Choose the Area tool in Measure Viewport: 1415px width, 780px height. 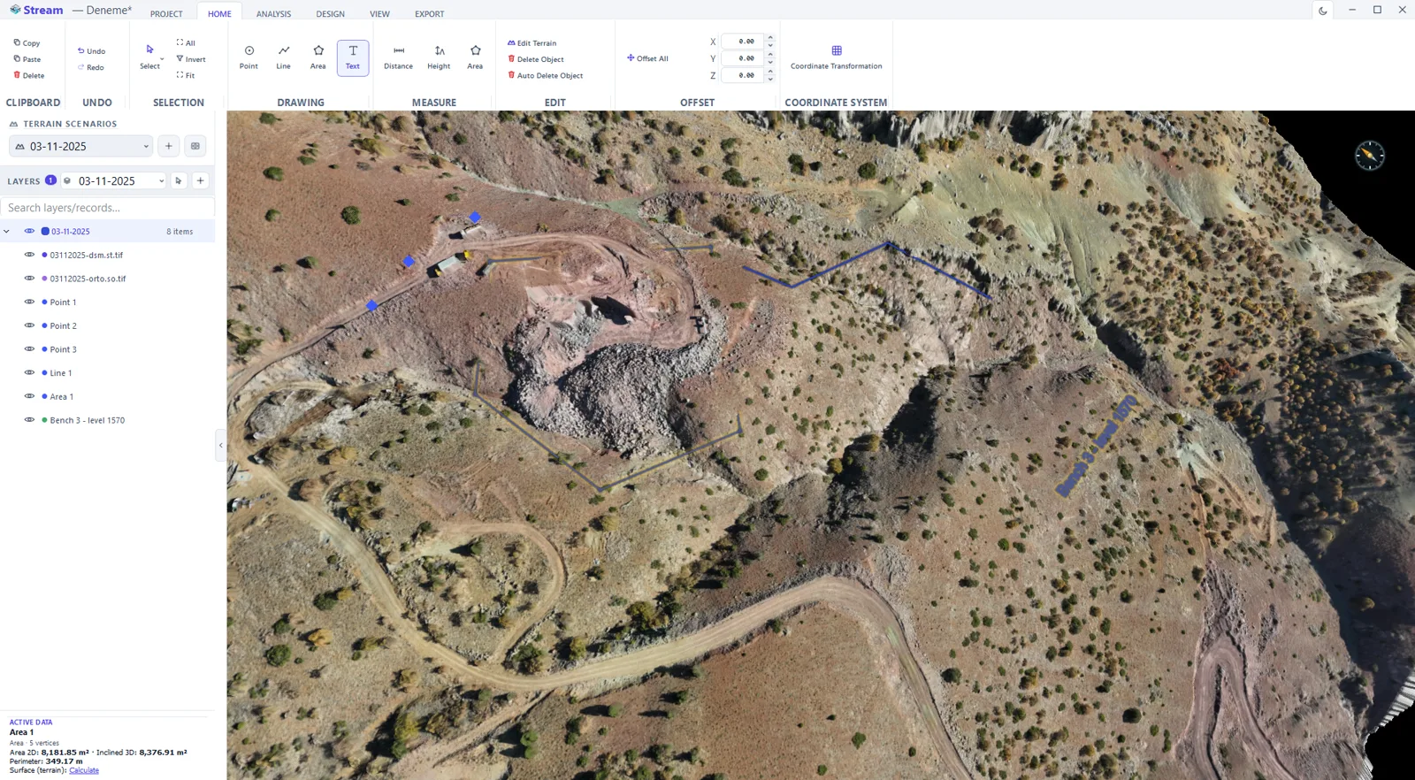(475, 57)
